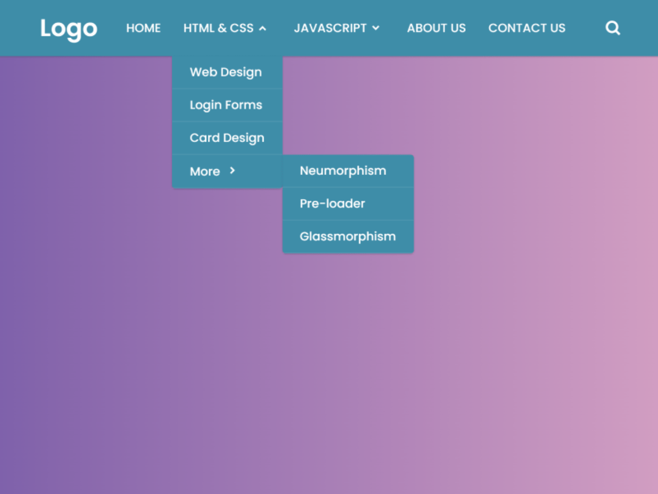The height and width of the screenshot is (494, 658).
Task: Expand the JAVASCRIPT dropdown via its chevron
Action: coord(376,29)
